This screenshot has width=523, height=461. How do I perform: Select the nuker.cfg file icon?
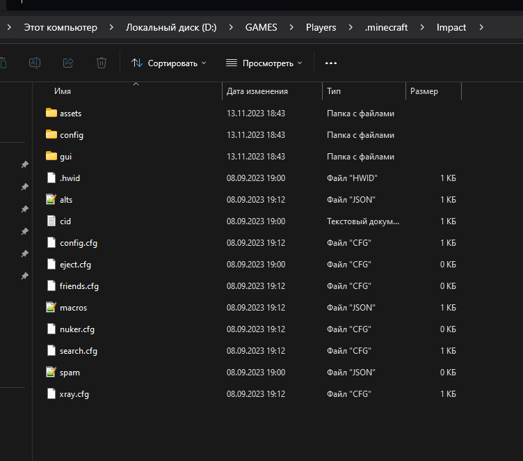[51, 329]
